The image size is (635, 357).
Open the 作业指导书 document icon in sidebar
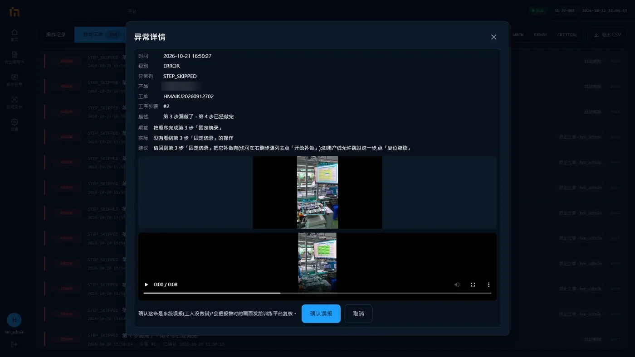15,58
